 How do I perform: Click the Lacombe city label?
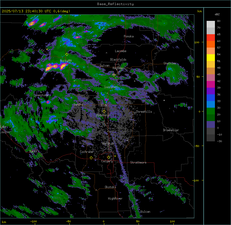121,51
